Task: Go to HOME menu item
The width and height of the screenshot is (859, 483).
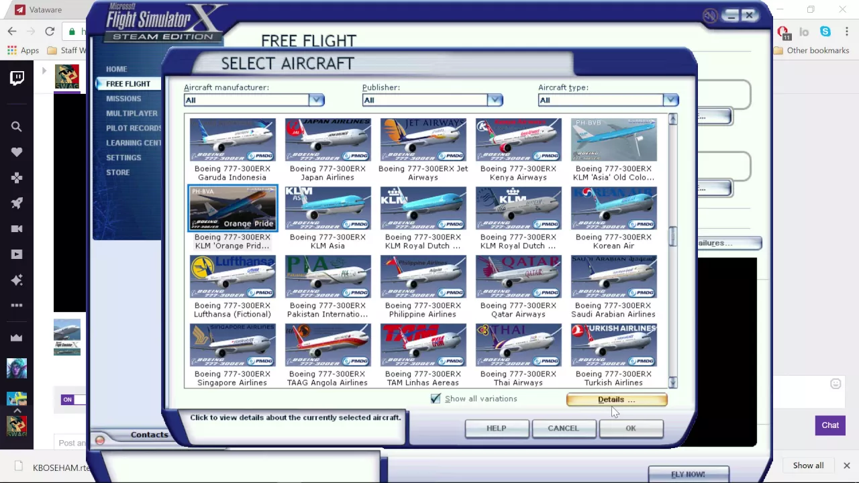Action: [x=116, y=69]
